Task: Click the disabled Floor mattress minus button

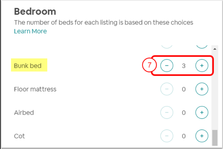Action: (167, 89)
